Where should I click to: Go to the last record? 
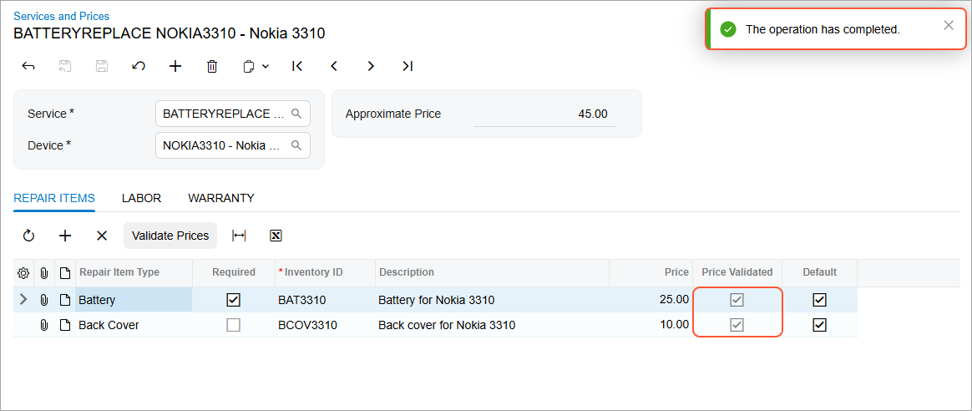pyautogui.click(x=408, y=66)
